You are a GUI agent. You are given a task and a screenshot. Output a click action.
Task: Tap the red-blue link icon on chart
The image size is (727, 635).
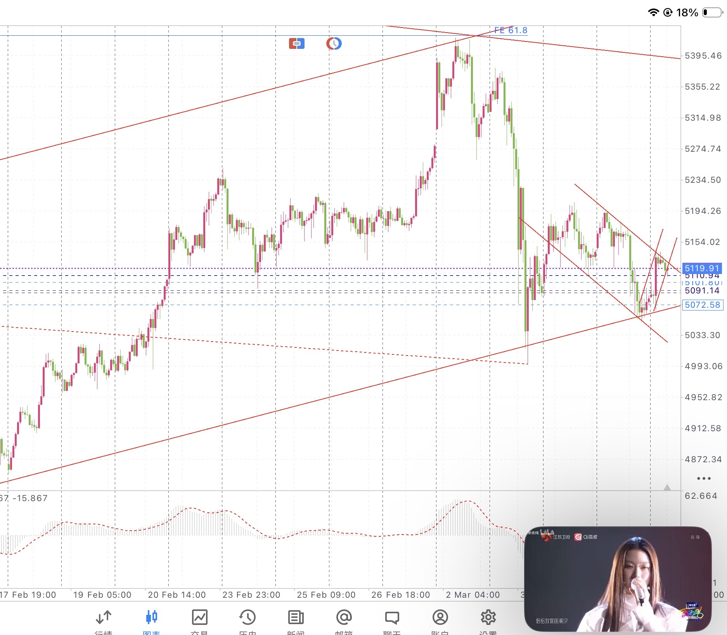(x=297, y=43)
